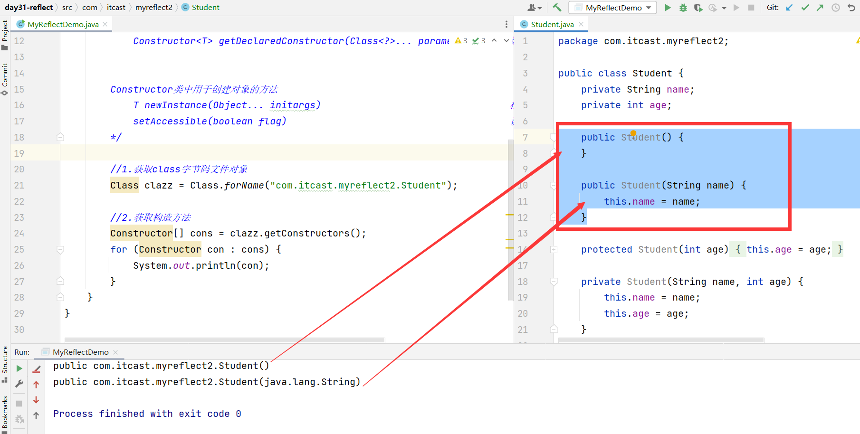Click red up arrow in Run panel
860x434 pixels.
click(x=36, y=385)
